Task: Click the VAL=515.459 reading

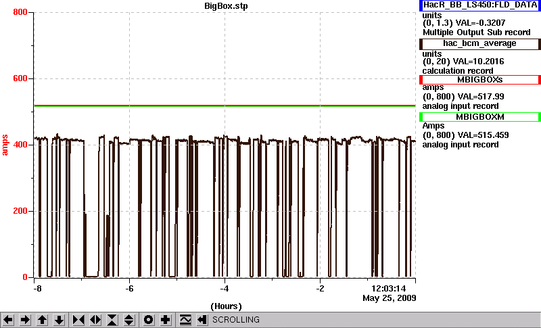Action: click(482, 135)
